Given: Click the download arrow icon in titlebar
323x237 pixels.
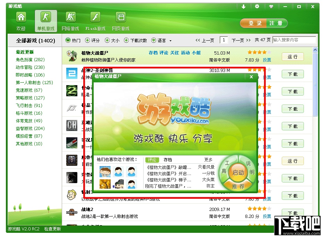Looking at the screenshot, I should pyautogui.click(x=244, y=6).
